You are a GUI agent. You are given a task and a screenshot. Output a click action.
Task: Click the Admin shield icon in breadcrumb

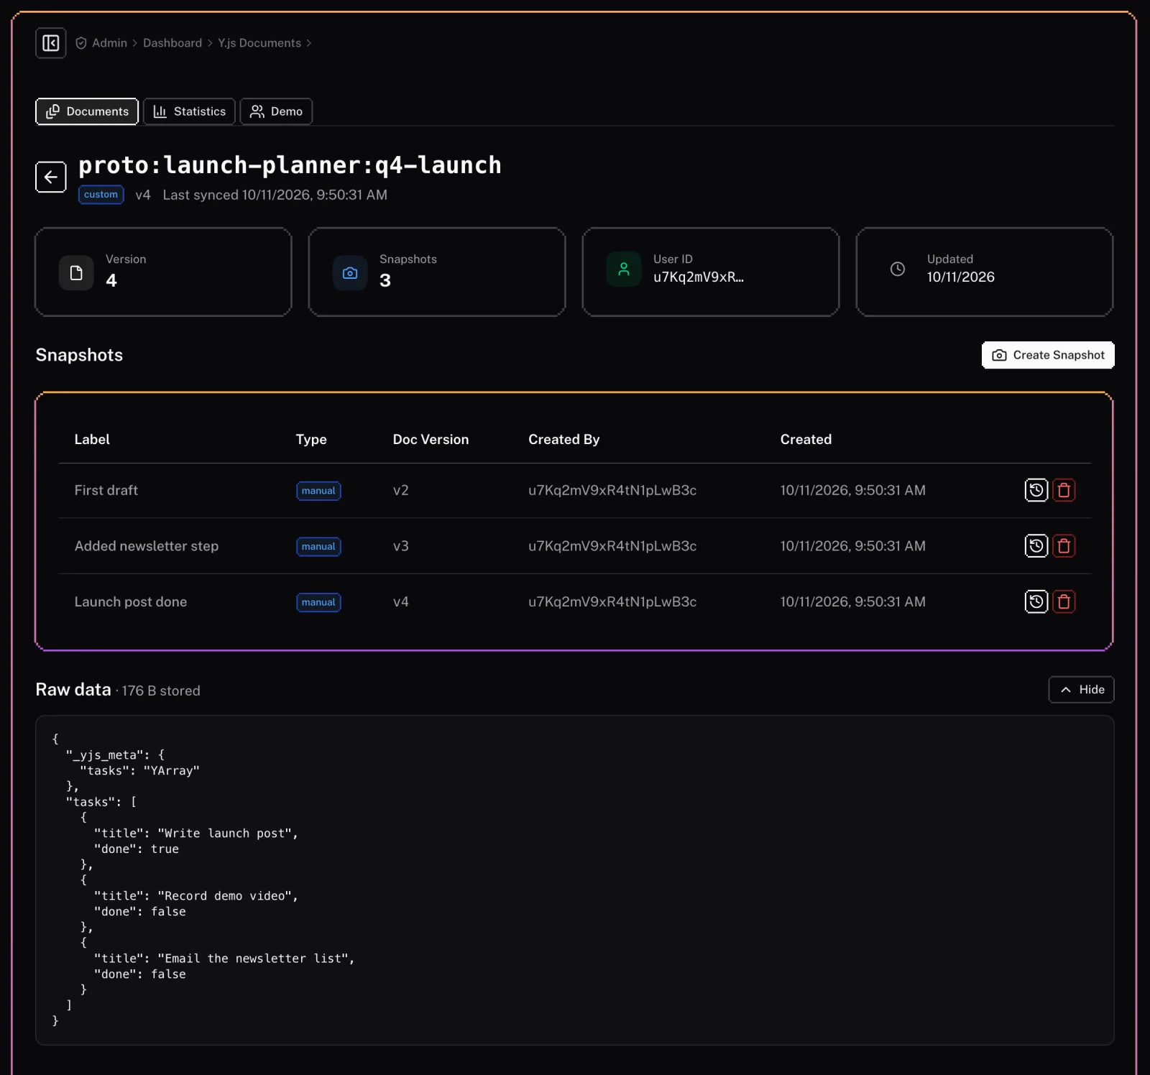pos(81,43)
